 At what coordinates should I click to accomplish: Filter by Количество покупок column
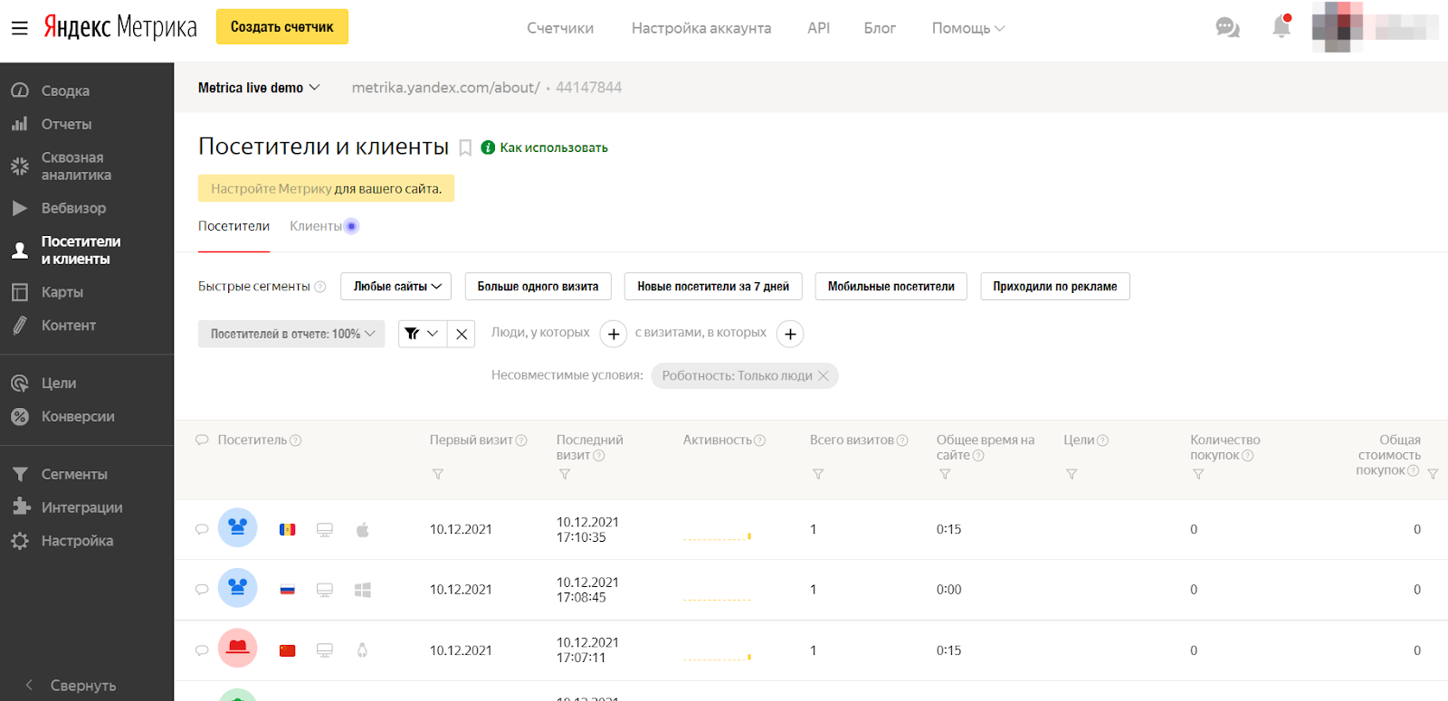click(1198, 474)
